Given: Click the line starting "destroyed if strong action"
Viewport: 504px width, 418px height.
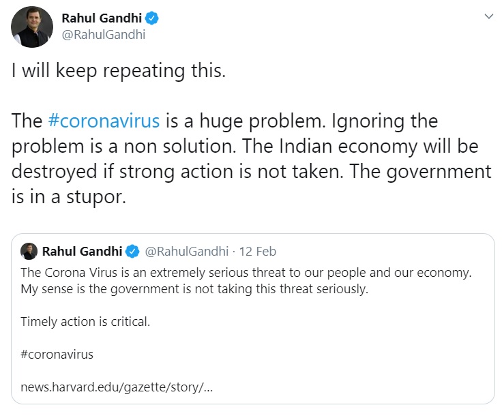Looking at the screenshot, I should tap(252, 172).
